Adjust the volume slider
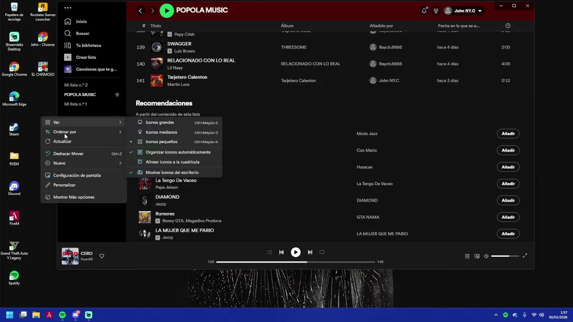The image size is (573, 322). pos(505,256)
